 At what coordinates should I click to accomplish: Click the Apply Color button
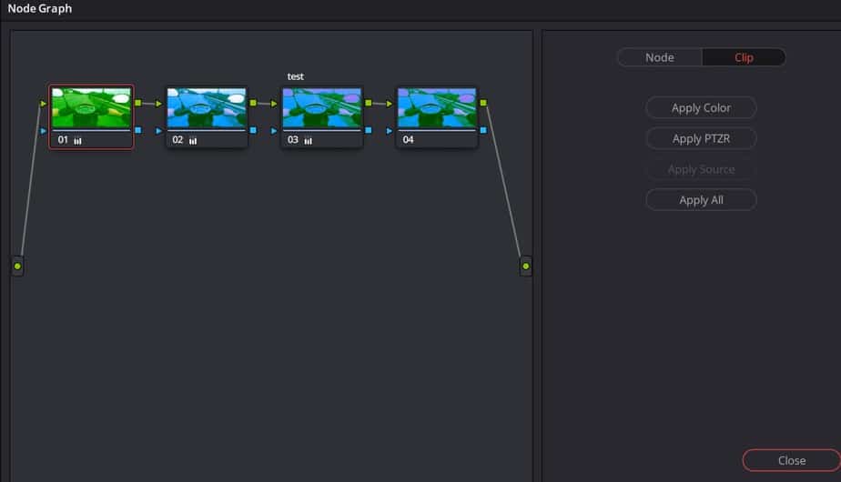coord(701,107)
